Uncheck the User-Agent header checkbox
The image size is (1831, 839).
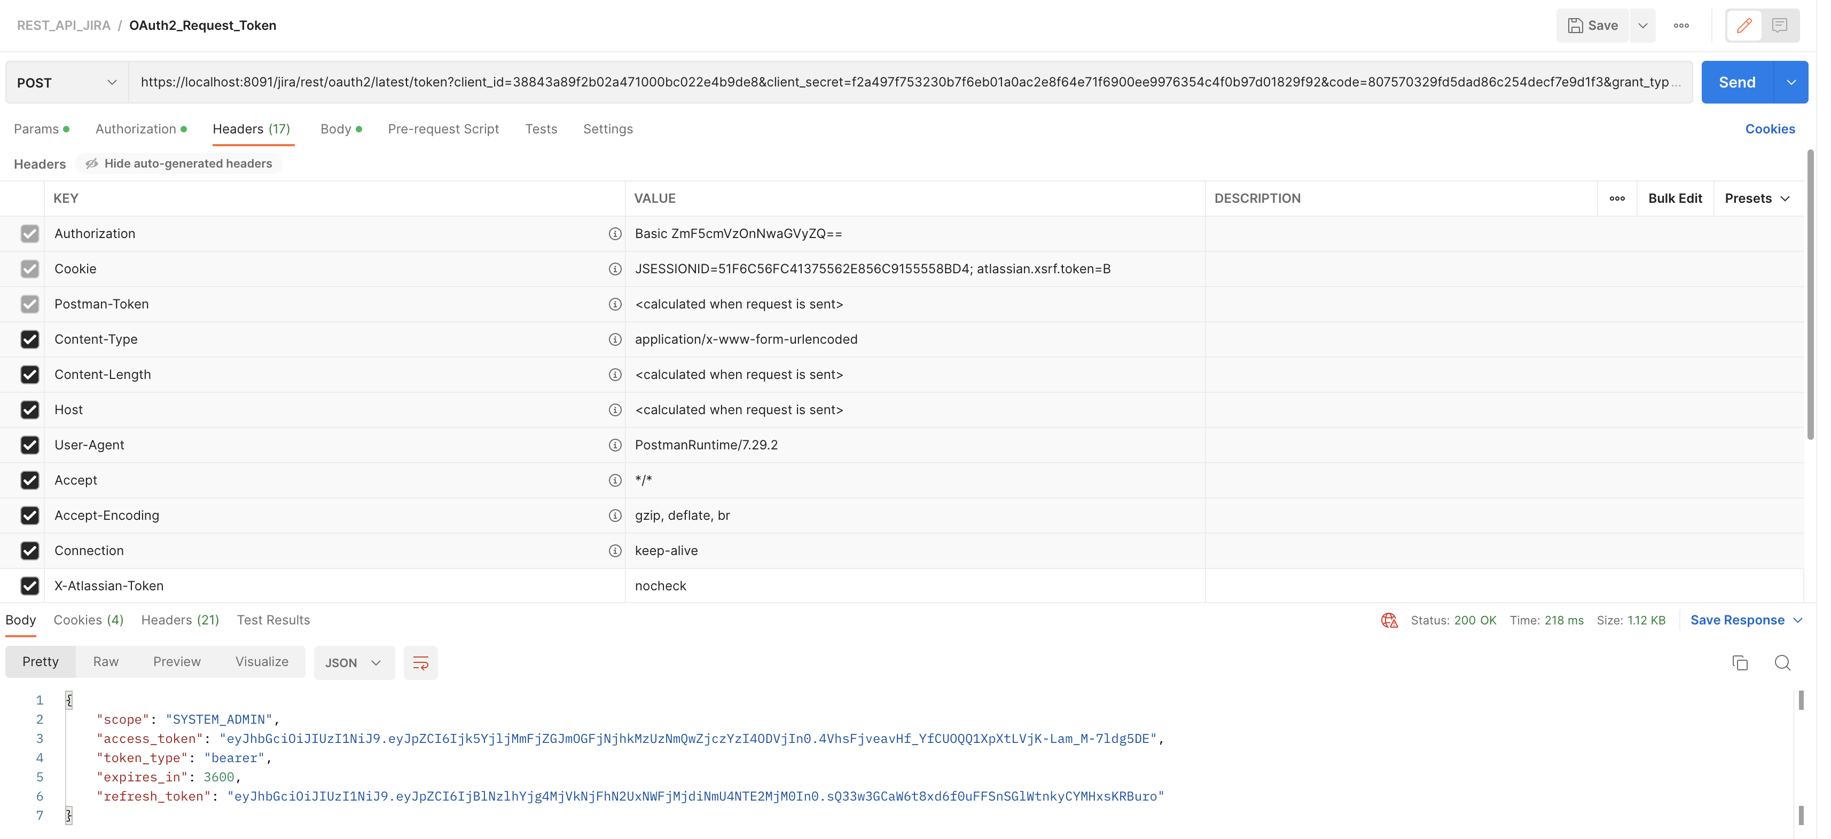(x=30, y=446)
